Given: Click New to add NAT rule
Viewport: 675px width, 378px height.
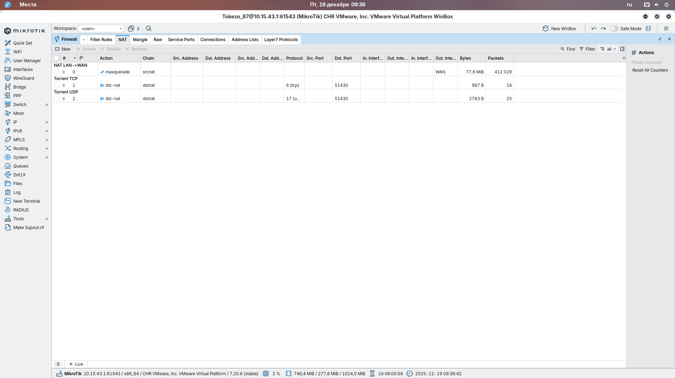Looking at the screenshot, I should [x=63, y=49].
